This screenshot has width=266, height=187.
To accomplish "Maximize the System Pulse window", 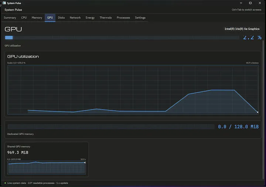I will (x=250, y=3).
